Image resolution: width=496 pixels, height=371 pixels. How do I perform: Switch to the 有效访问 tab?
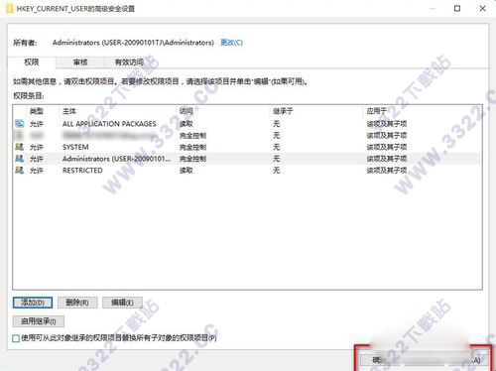click(x=129, y=62)
